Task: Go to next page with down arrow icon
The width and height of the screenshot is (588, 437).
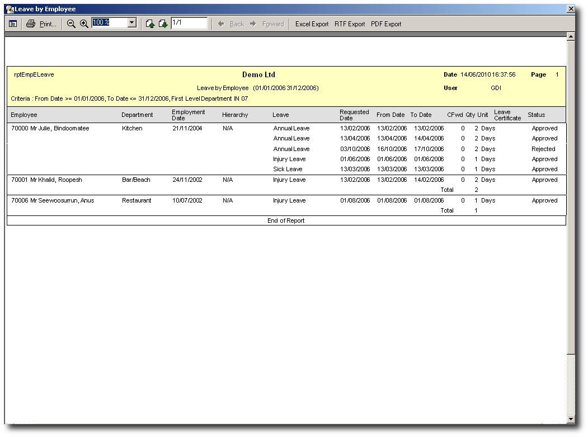Action: click(163, 24)
